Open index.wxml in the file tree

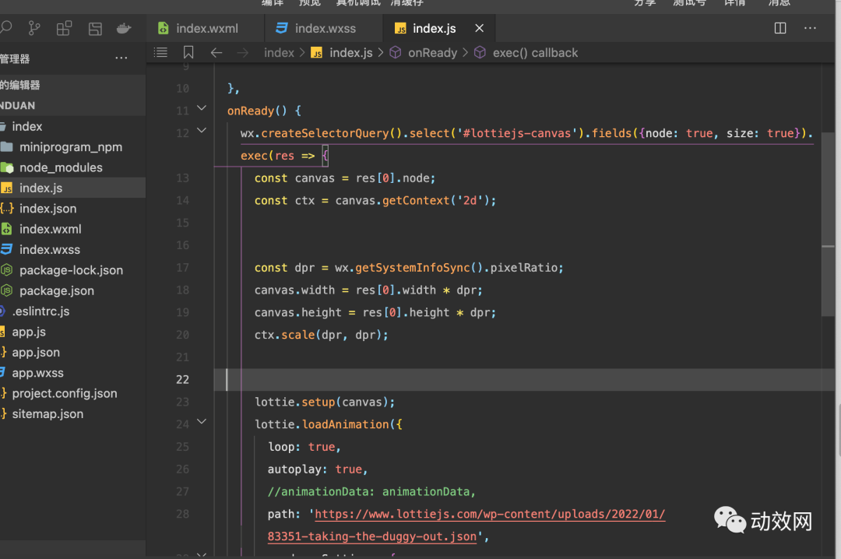72,229
